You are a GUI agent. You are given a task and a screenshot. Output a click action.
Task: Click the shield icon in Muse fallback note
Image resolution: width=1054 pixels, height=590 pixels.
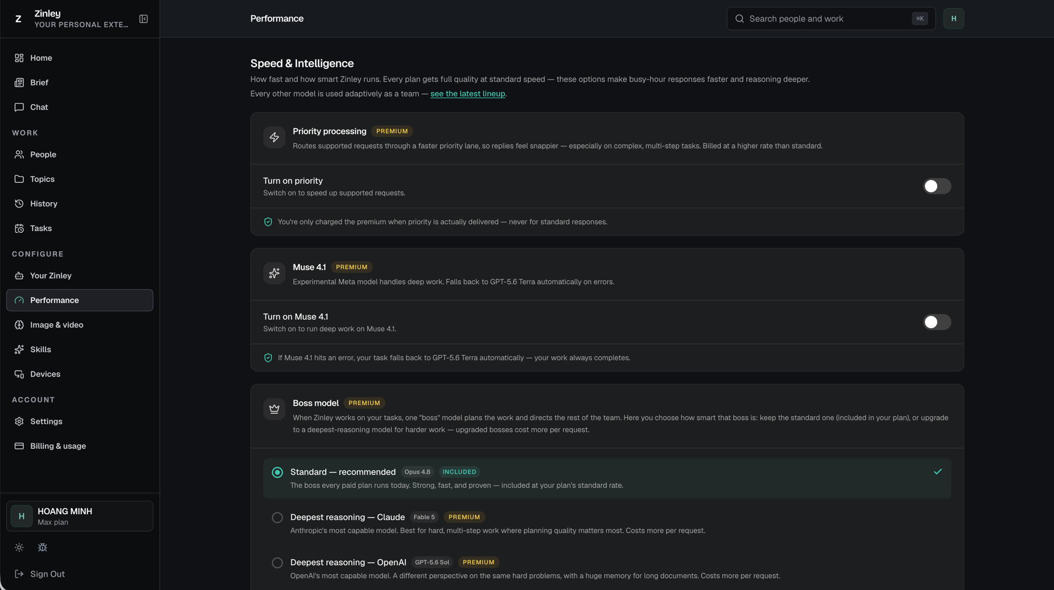[268, 358]
